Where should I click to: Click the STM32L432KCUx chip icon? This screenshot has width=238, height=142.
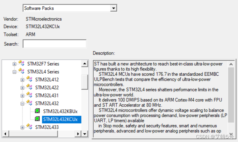pos(37,119)
